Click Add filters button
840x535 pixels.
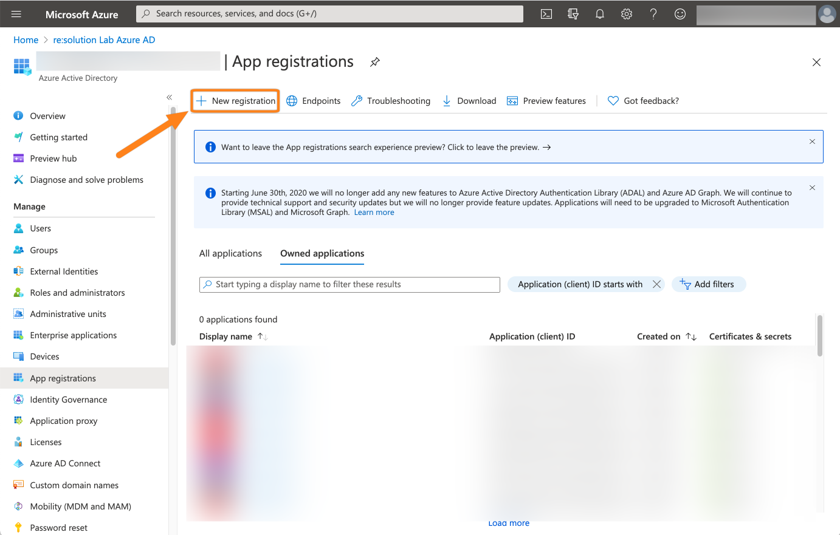(x=708, y=284)
